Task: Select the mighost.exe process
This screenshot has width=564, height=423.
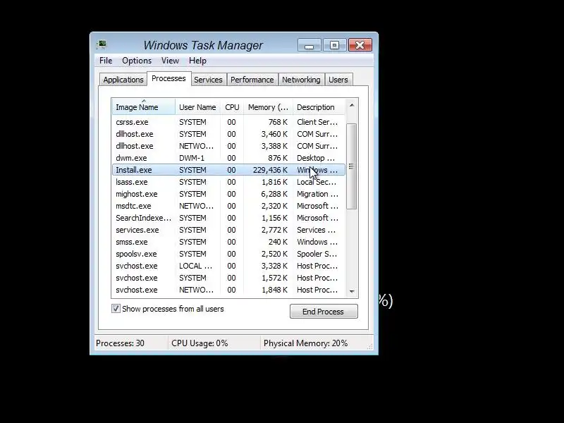Action: [x=228, y=194]
